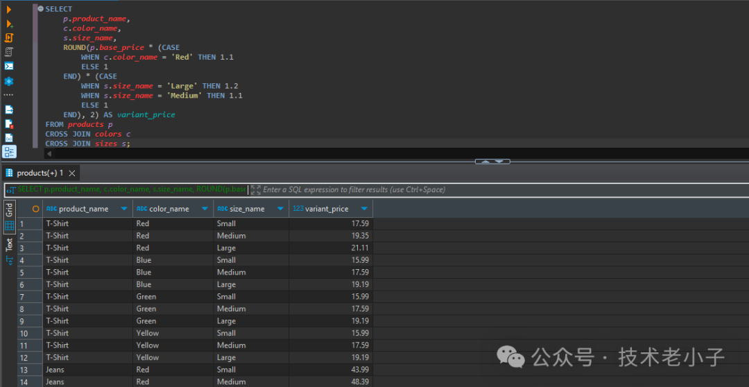749x387 pixels.
Task: Open the SQL terminal console icon
Action: [x=9, y=67]
